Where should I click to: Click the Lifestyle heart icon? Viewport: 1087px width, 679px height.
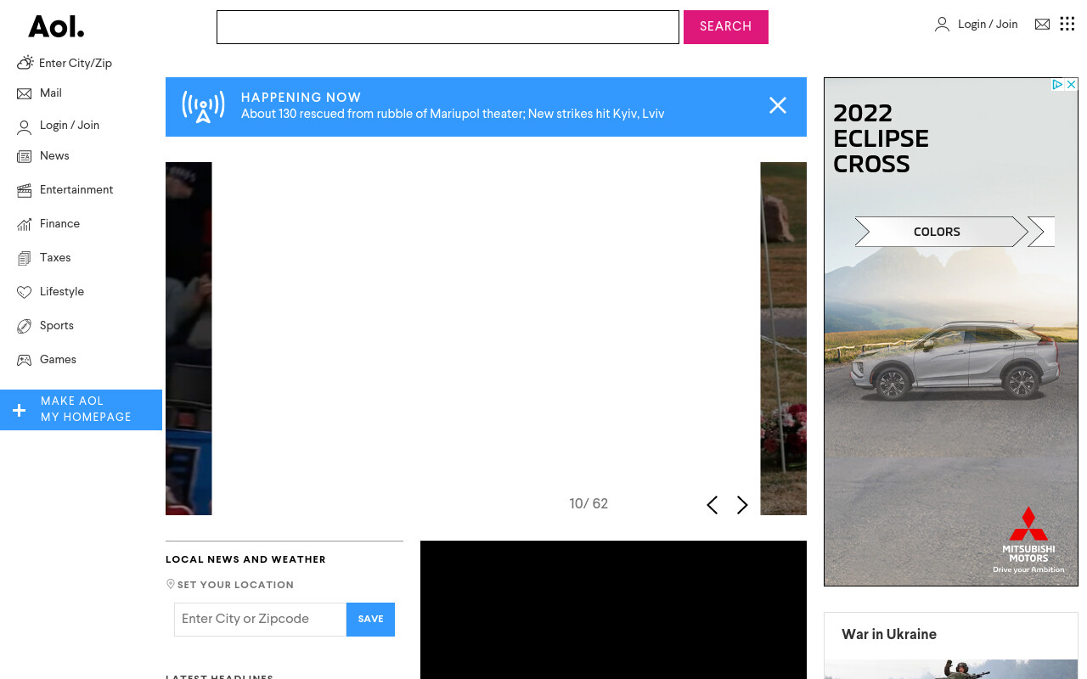(25, 292)
